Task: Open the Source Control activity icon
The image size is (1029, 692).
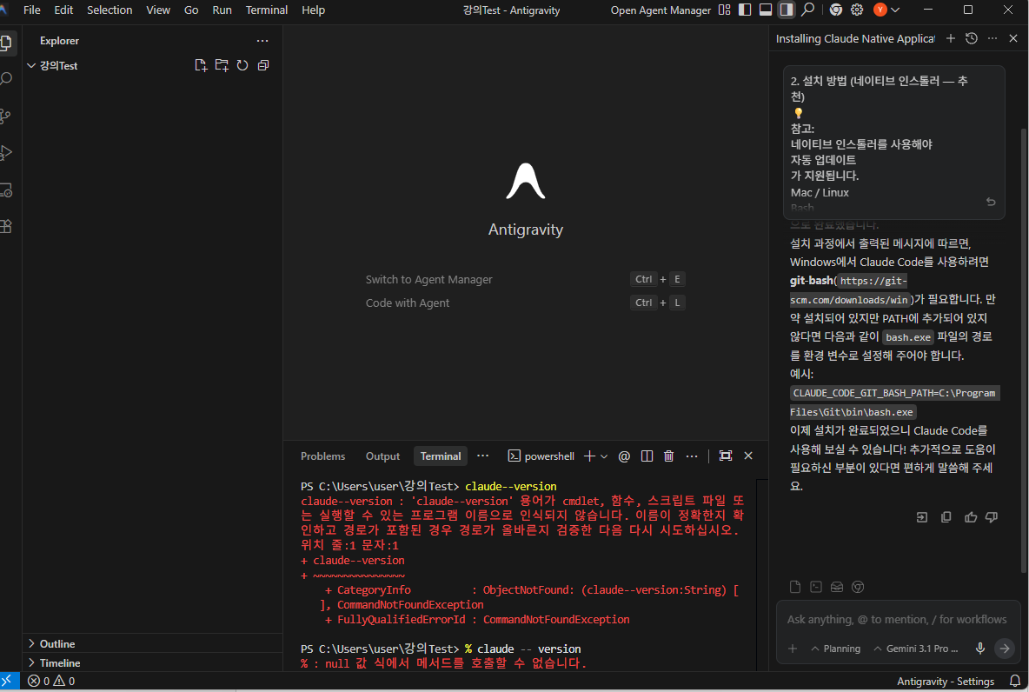Action: pos(6,116)
